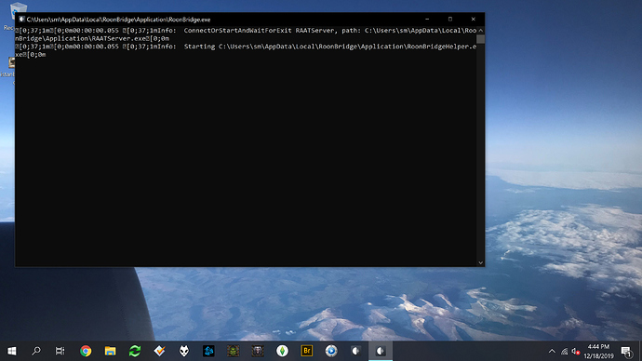This screenshot has height=361, width=642.
Task: Maximize the RoonBridge console window
Action: [450, 19]
